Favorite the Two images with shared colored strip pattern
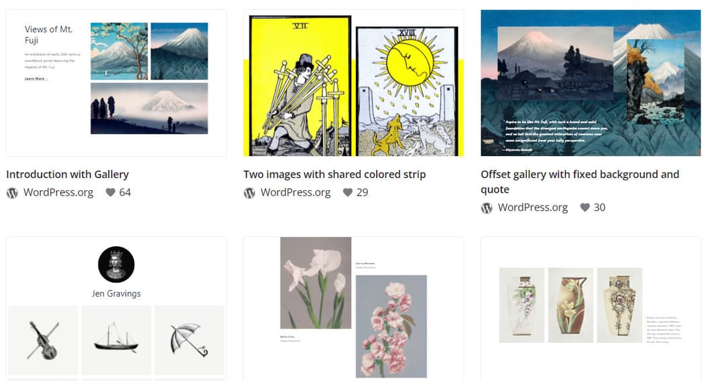 click(x=348, y=192)
